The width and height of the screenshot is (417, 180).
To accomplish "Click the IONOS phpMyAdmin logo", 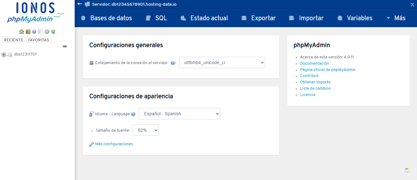I will [x=36, y=13].
